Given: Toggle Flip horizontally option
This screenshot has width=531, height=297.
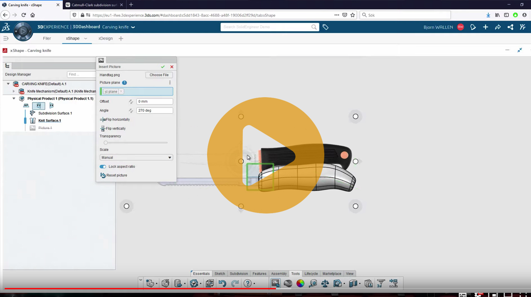Looking at the screenshot, I should click(115, 120).
